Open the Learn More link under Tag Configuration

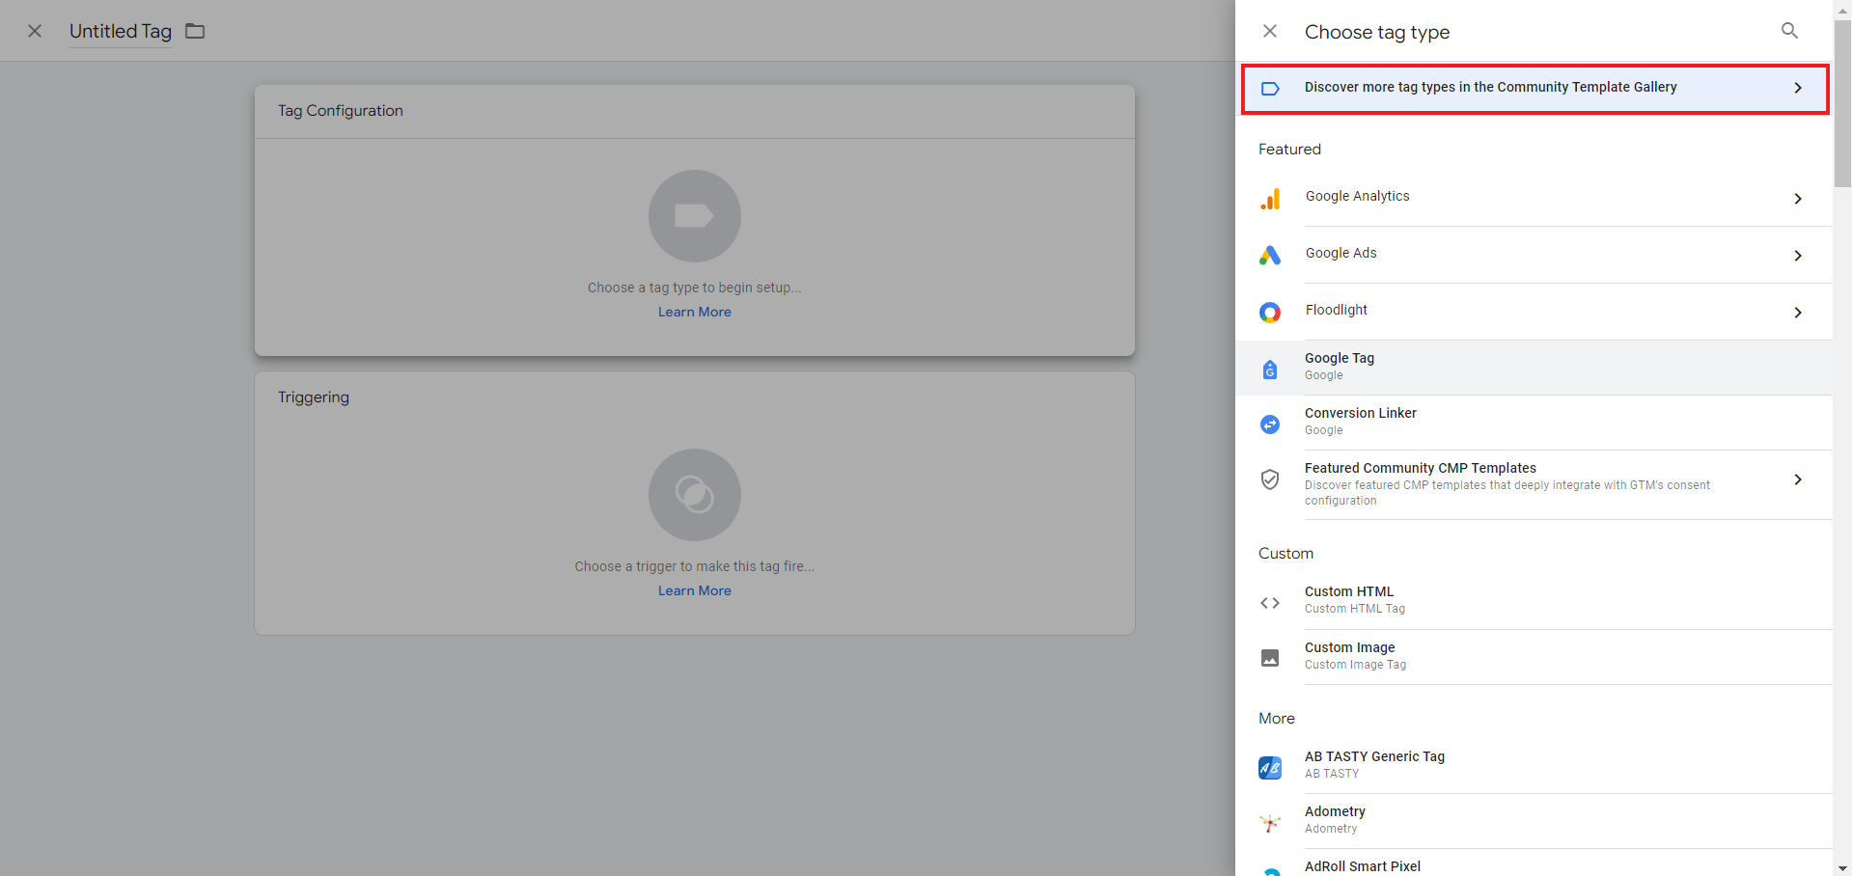694,312
